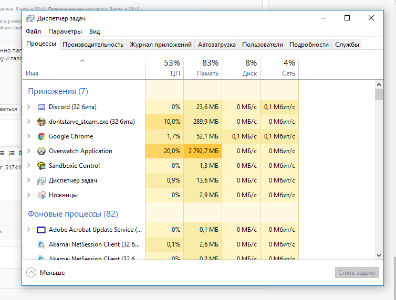Sort processes by the ЦП column header
396x300 pixels.
165,68
